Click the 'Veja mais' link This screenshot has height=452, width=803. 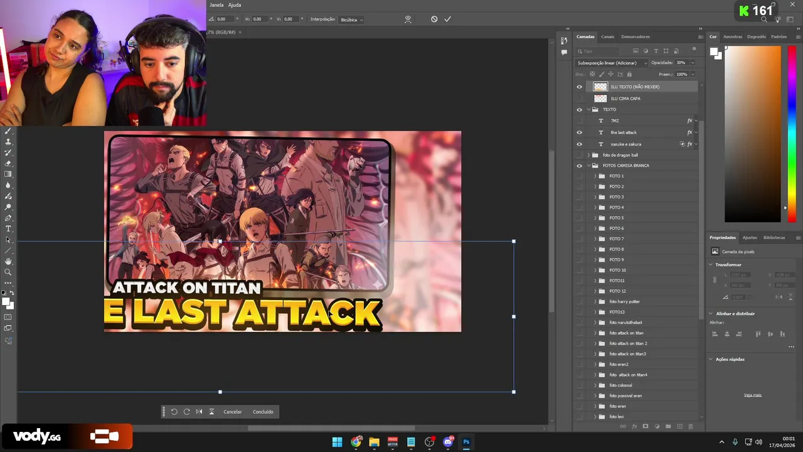coord(753,395)
